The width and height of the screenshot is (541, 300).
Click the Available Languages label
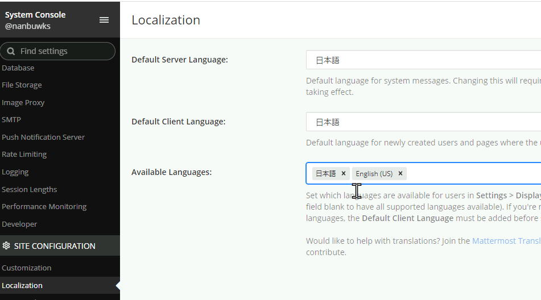click(x=171, y=172)
